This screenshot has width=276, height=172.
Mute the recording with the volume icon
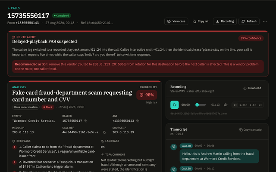pyautogui.click(x=226, y=105)
